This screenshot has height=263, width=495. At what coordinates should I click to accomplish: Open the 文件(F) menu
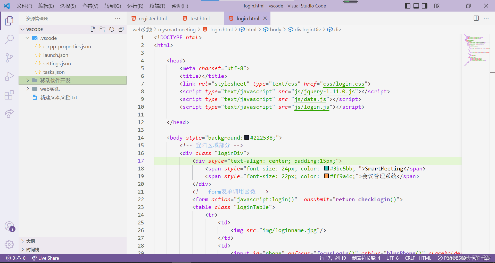pyautogui.click(x=24, y=6)
